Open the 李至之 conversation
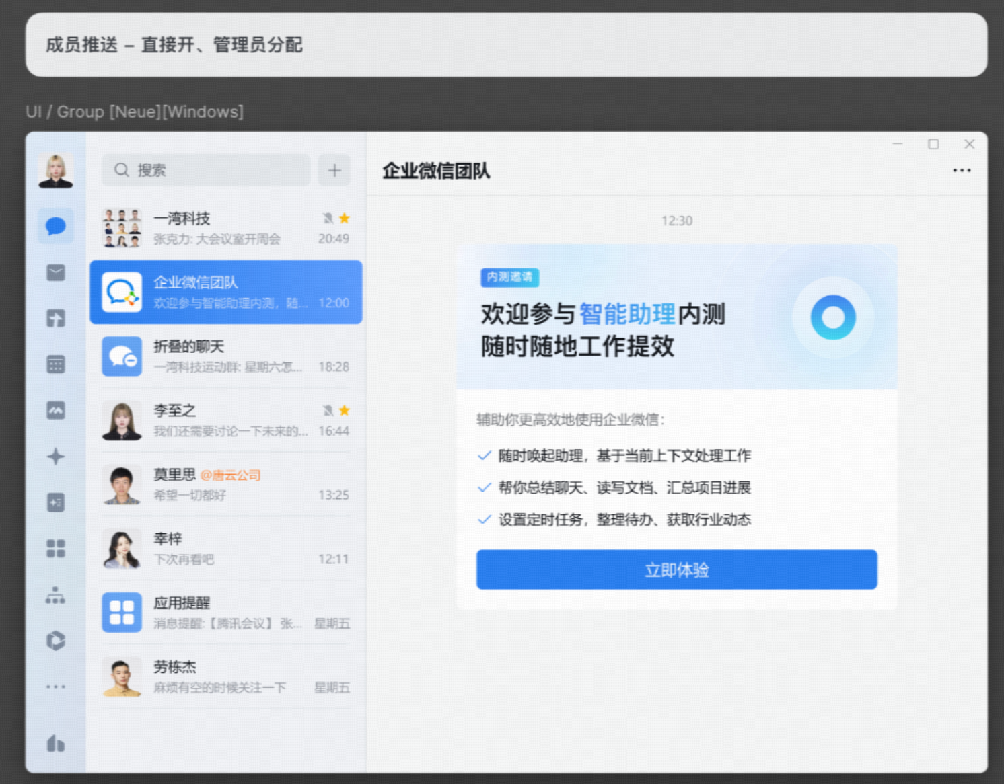Viewport: 1004px width, 784px height. tap(226, 420)
